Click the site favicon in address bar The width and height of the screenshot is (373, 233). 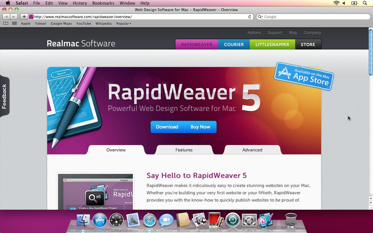pyautogui.click(x=31, y=17)
